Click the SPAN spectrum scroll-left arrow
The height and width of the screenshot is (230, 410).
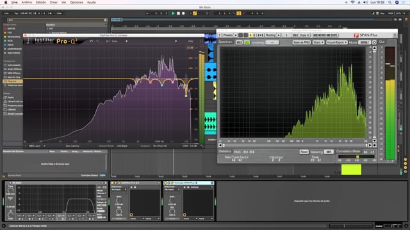click(220, 145)
